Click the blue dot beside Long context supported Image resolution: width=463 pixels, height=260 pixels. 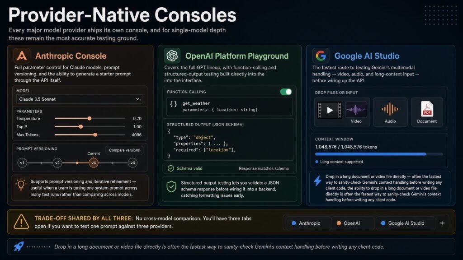pos(317,162)
